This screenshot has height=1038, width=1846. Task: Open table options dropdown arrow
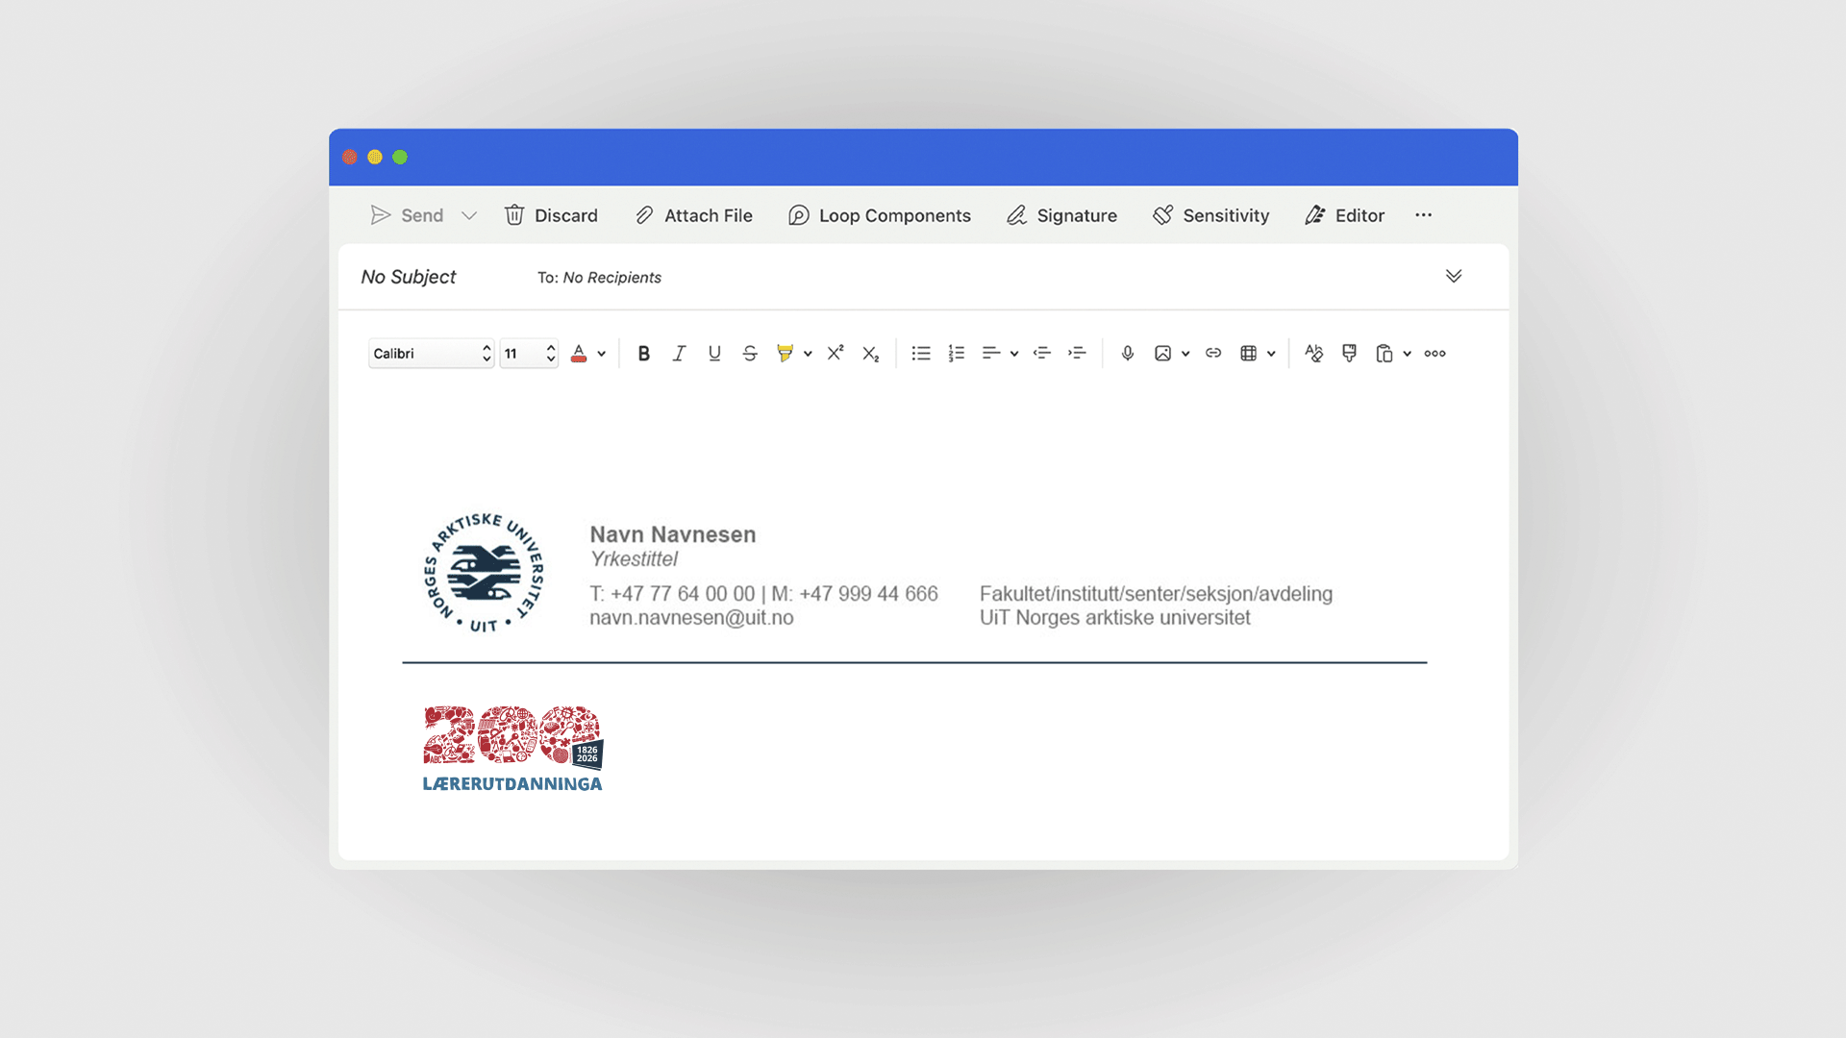[x=1271, y=354]
